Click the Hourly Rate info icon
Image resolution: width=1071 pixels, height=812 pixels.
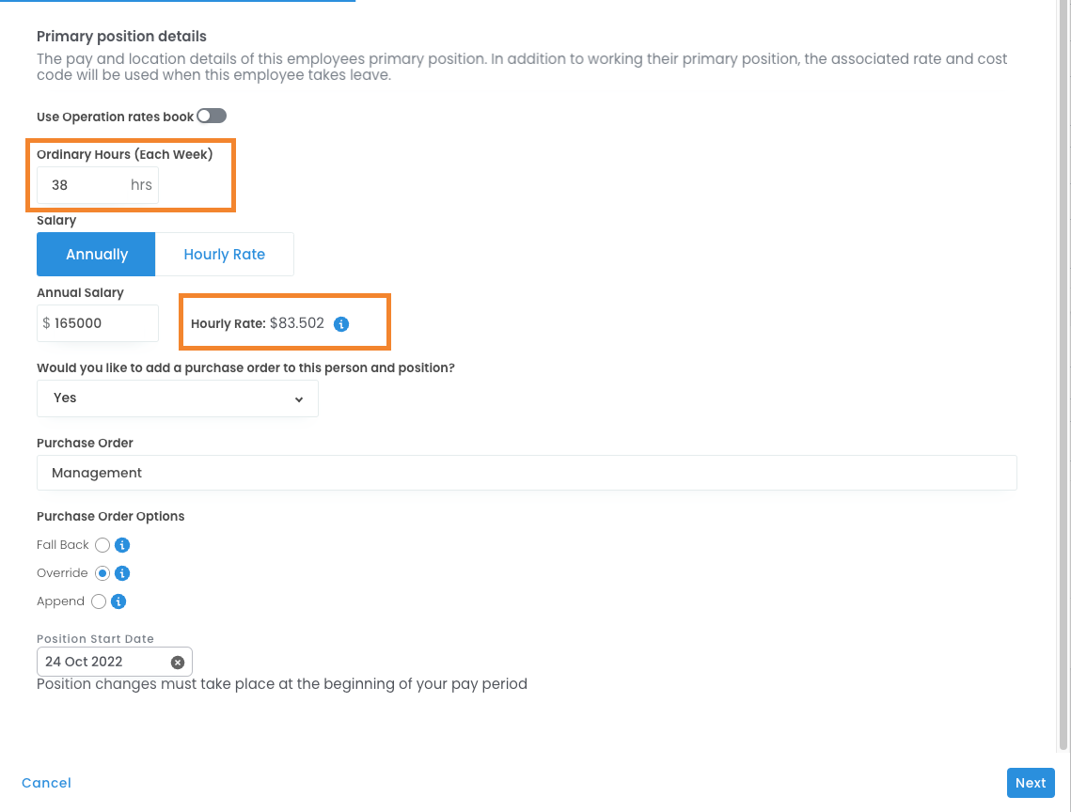pyautogui.click(x=341, y=324)
